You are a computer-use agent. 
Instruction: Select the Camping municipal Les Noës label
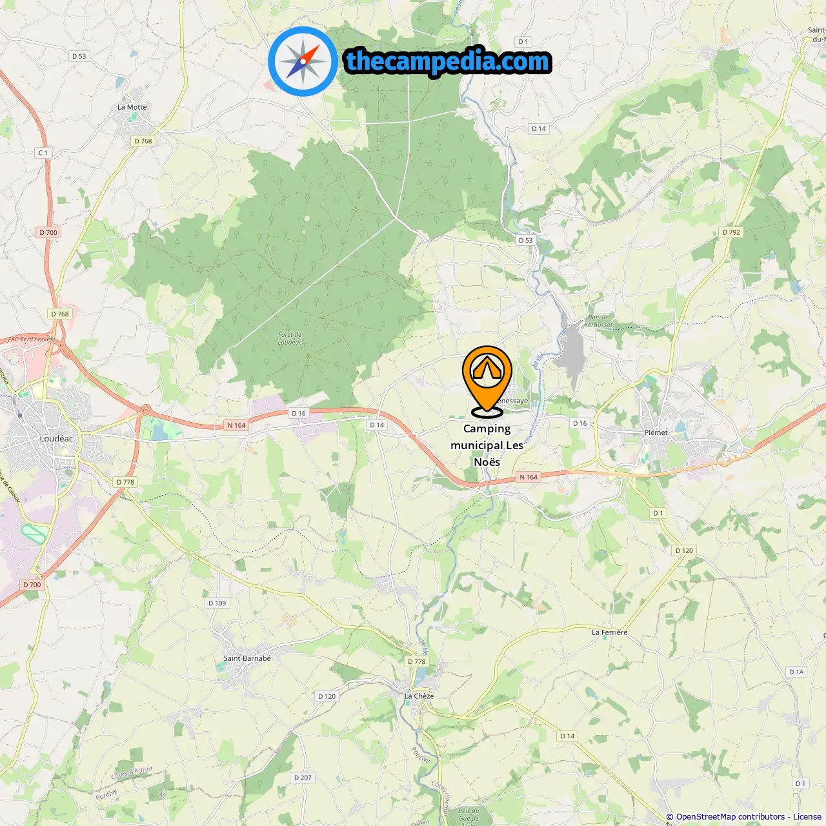487,445
